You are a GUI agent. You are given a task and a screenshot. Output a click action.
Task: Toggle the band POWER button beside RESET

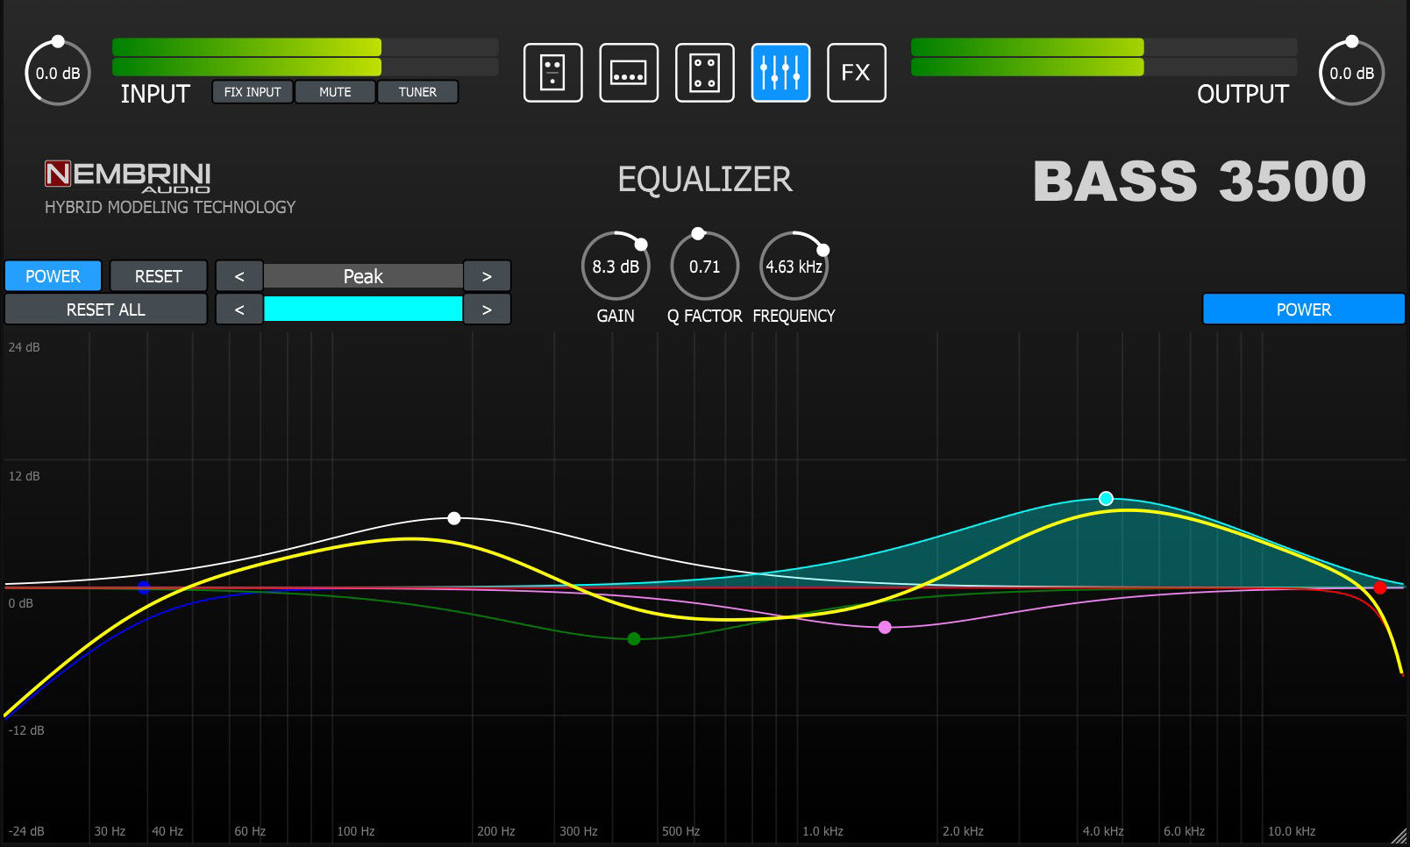[53, 276]
